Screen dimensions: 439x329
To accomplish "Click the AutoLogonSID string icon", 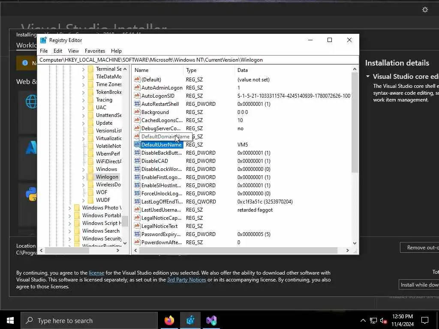I will [137, 96].
